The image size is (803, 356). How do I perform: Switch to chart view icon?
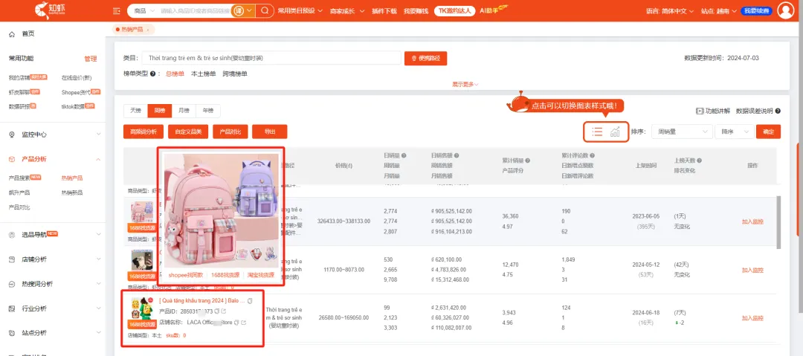[615, 132]
